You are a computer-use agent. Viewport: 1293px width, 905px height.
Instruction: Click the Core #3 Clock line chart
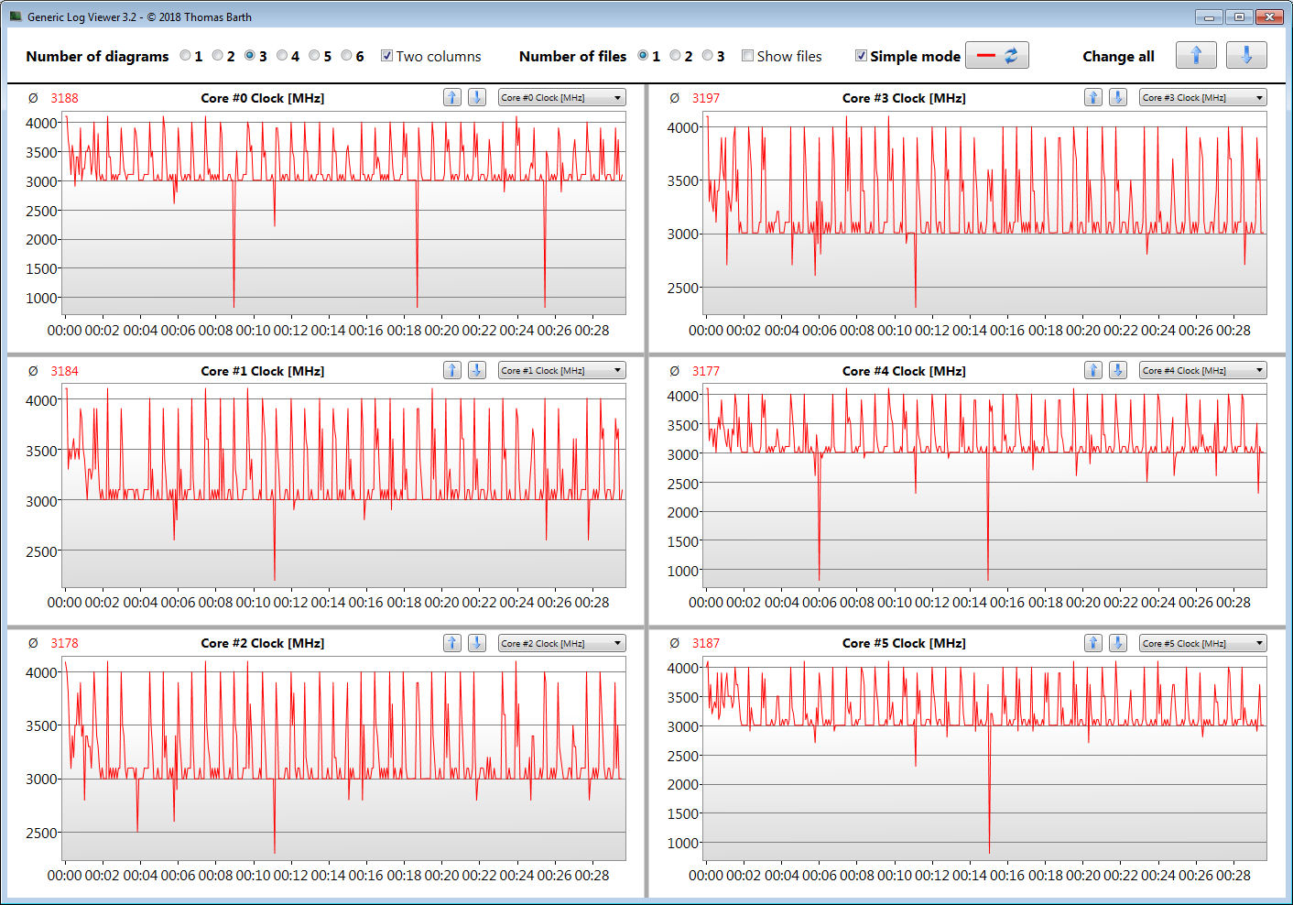(984, 213)
